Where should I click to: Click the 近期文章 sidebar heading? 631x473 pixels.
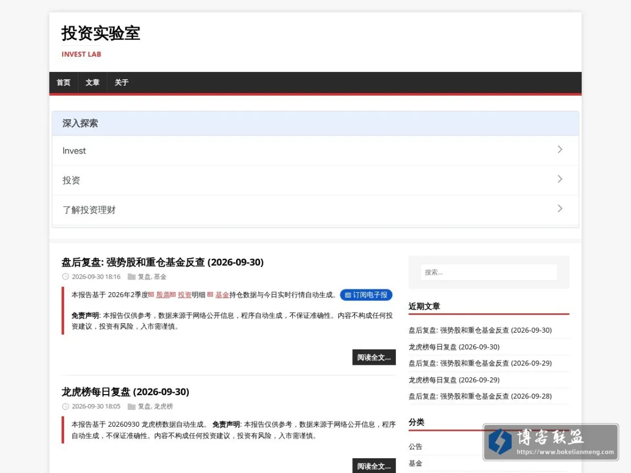(424, 306)
